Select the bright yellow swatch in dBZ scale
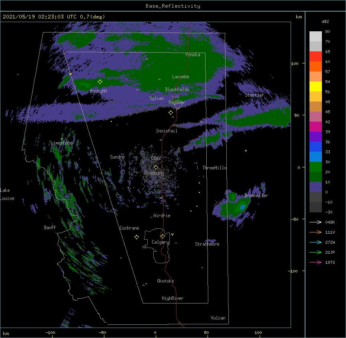This screenshot has height=338, width=346. coord(315,86)
